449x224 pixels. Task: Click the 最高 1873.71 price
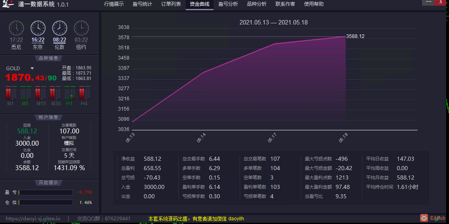pos(76,73)
